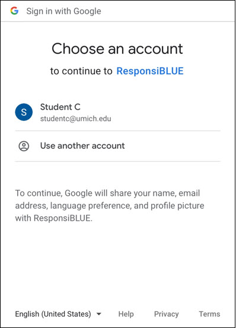Open English (United States) language selector

[x=58, y=314]
